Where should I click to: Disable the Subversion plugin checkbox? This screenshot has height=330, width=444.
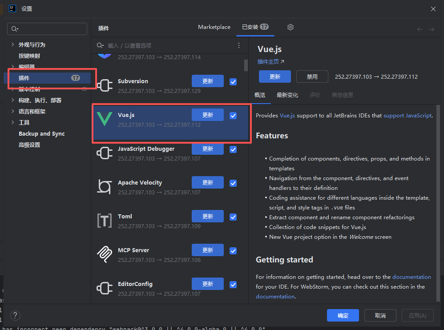pyautogui.click(x=233, y=82)
